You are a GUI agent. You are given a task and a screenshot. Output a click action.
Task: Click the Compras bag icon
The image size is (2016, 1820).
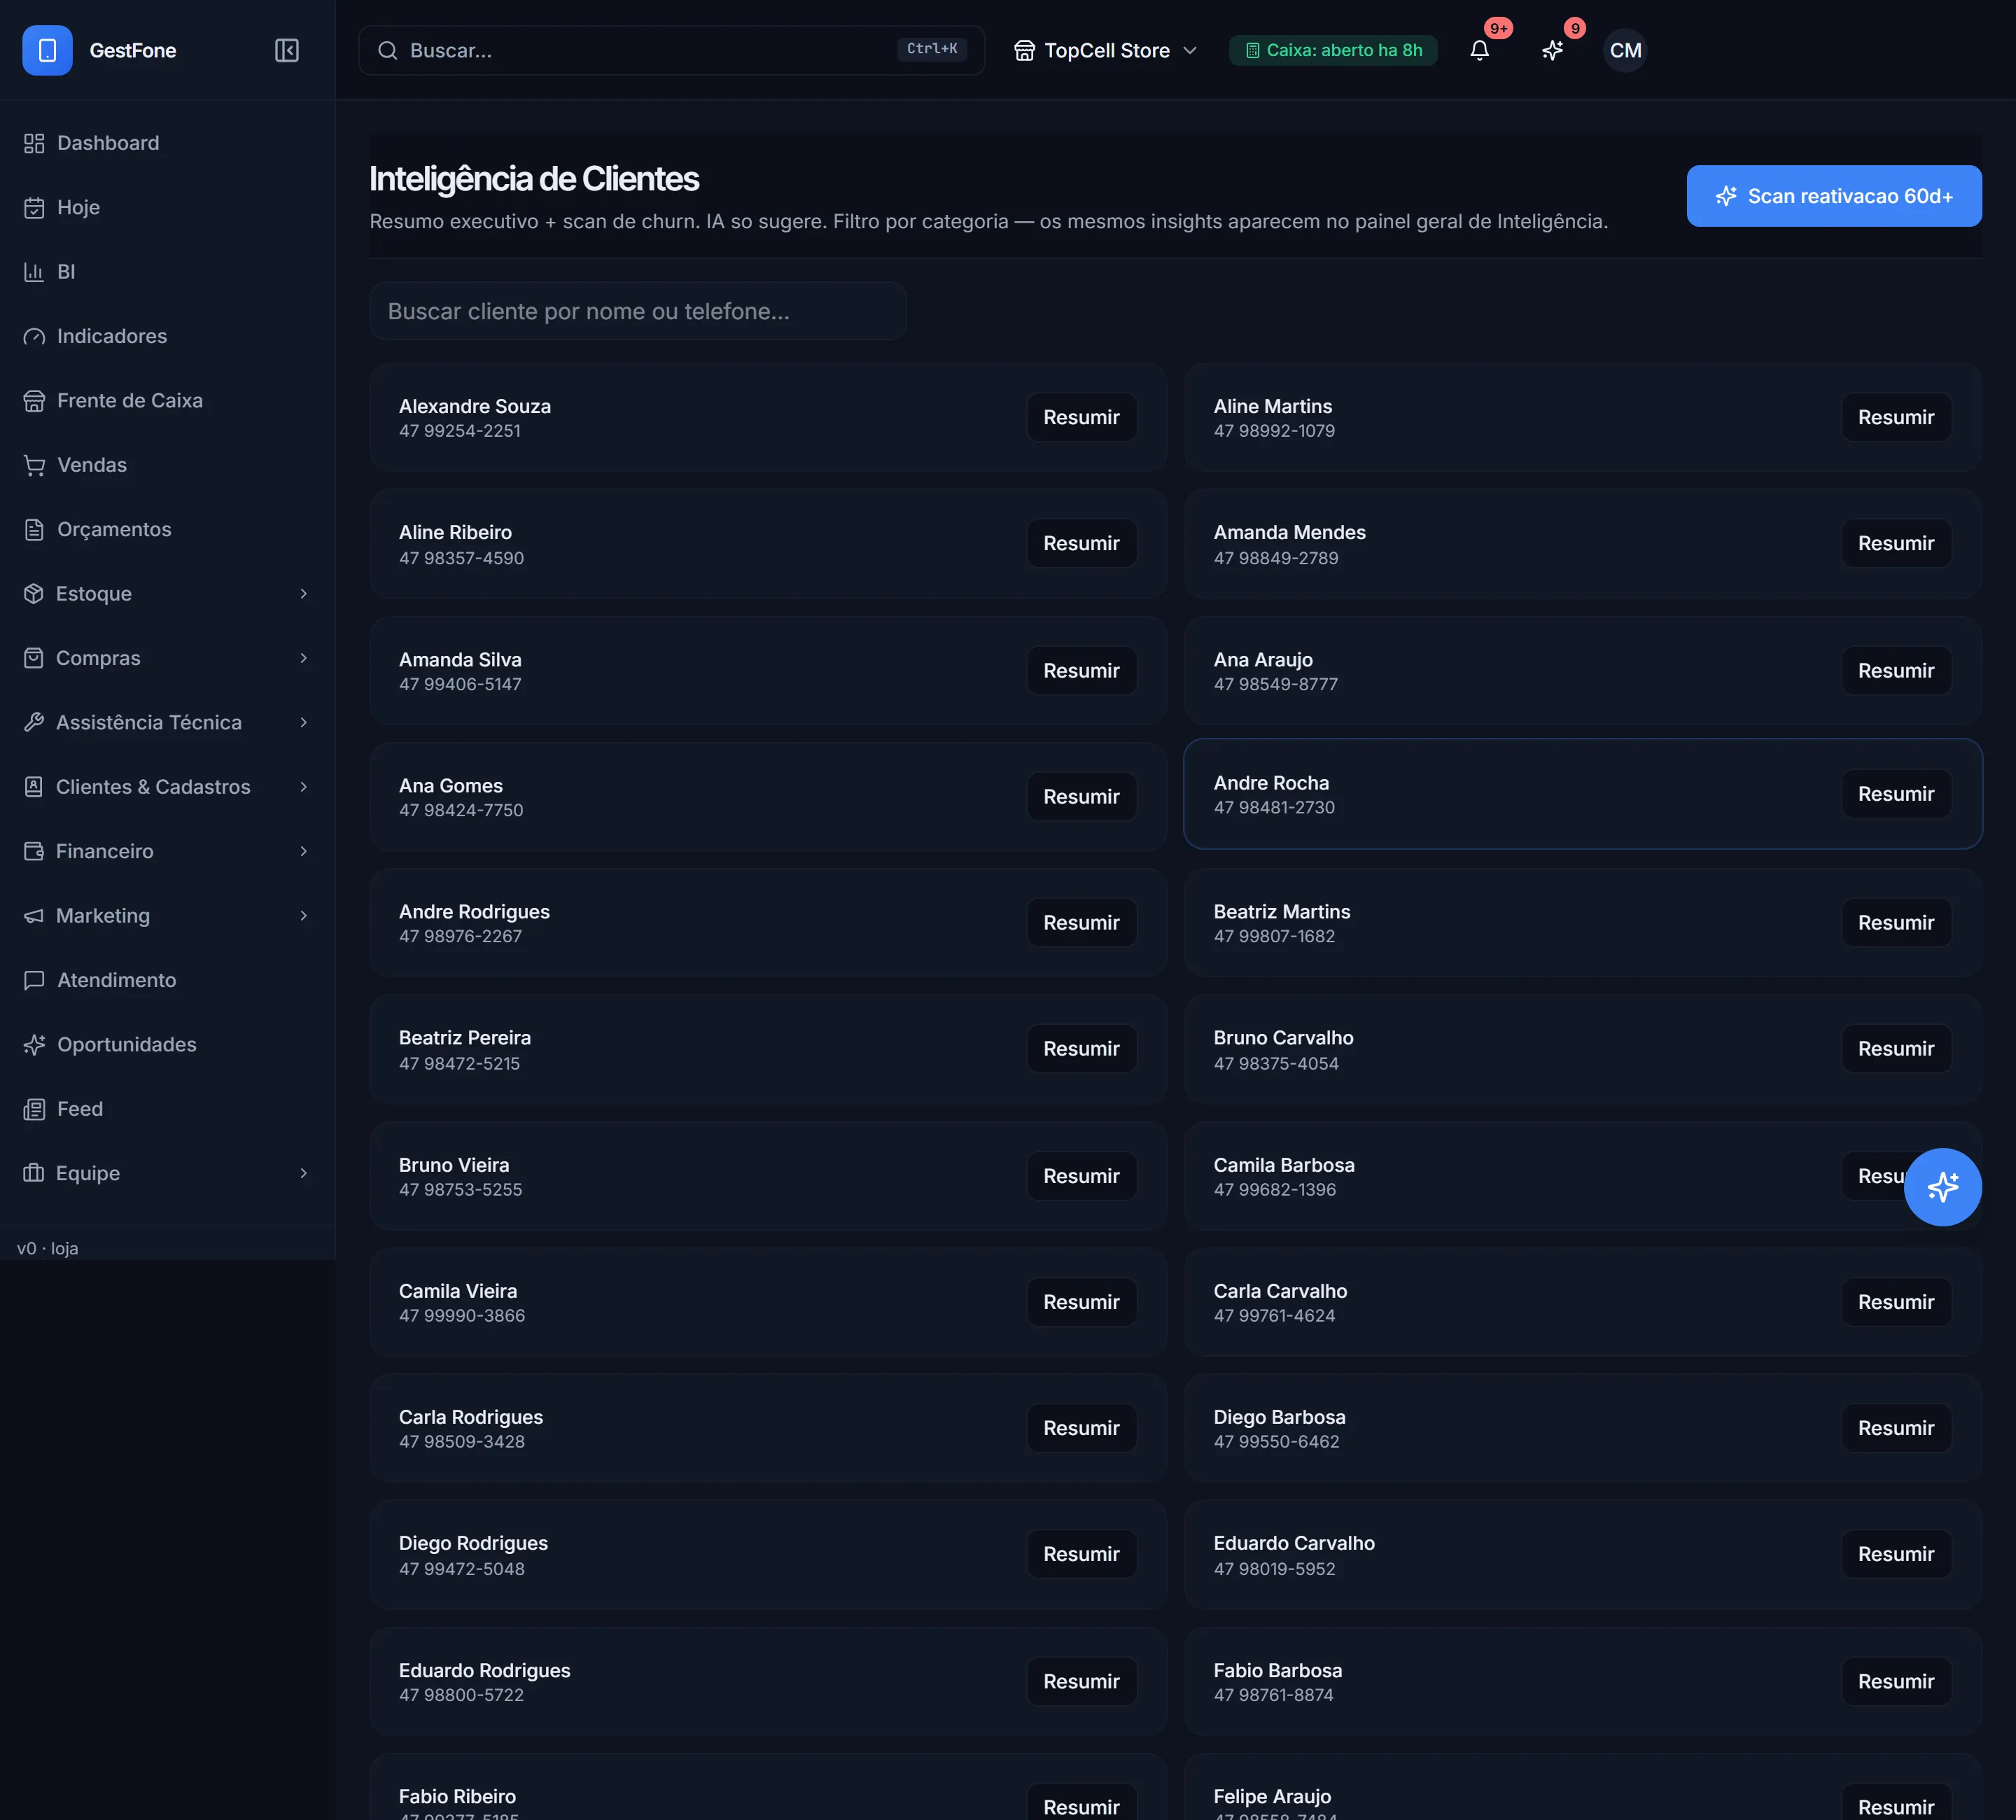34,658
